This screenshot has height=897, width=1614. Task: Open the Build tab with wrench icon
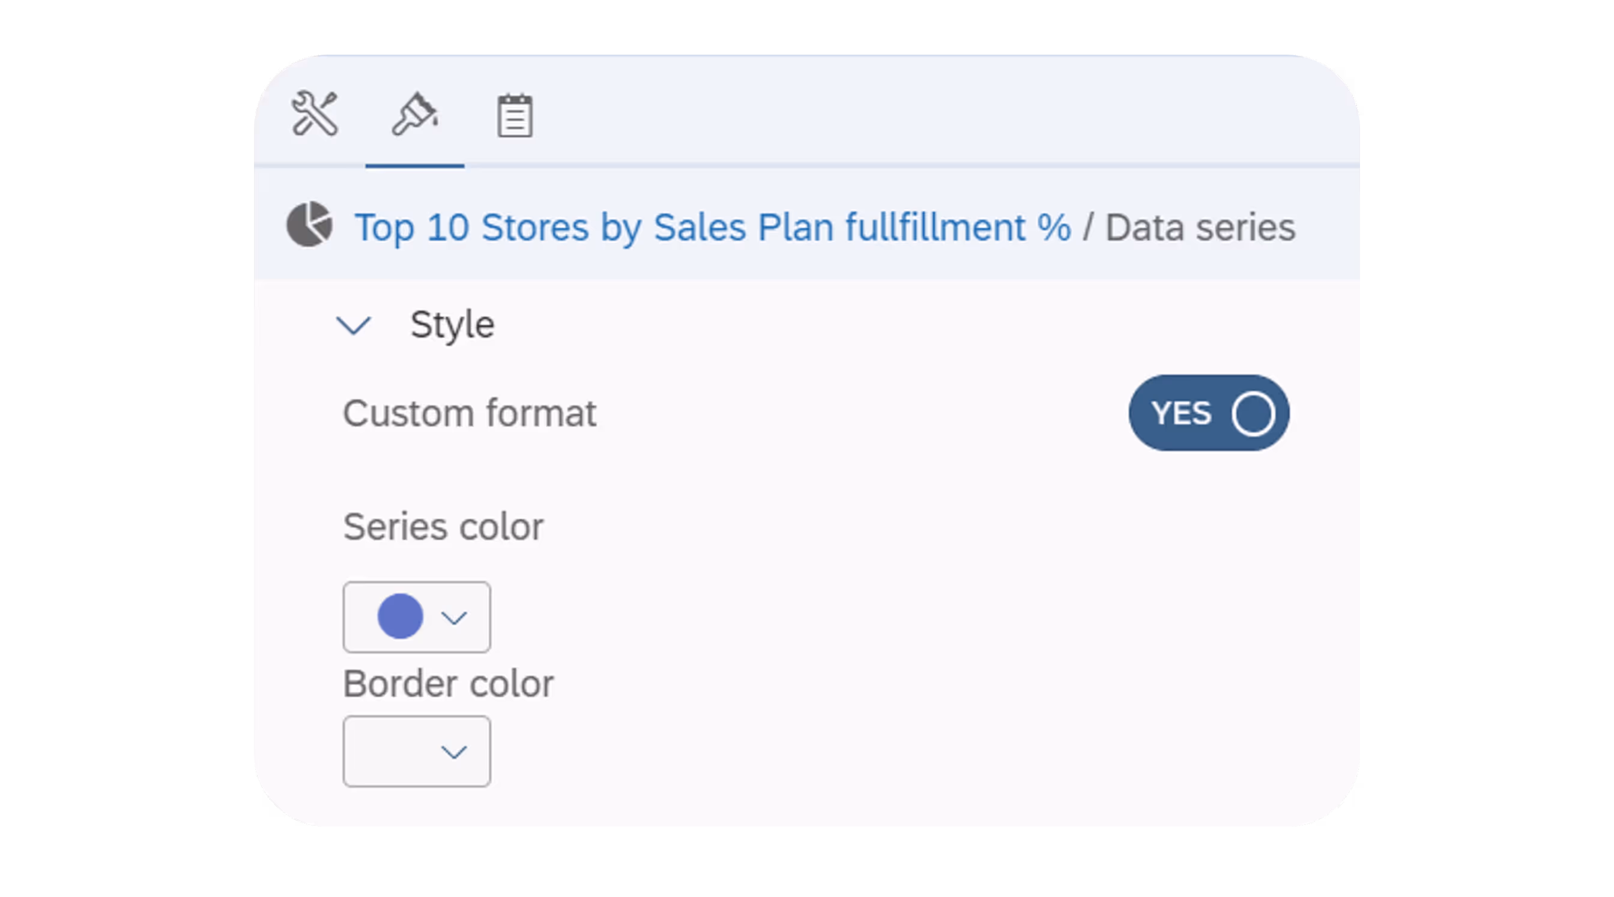[x=315, y=113]
